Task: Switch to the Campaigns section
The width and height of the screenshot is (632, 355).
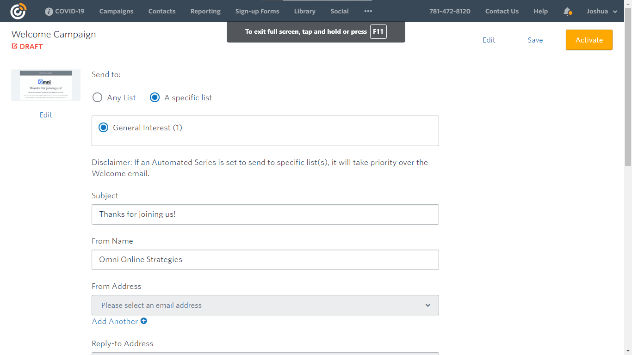Action: click(x=116, y=11)
